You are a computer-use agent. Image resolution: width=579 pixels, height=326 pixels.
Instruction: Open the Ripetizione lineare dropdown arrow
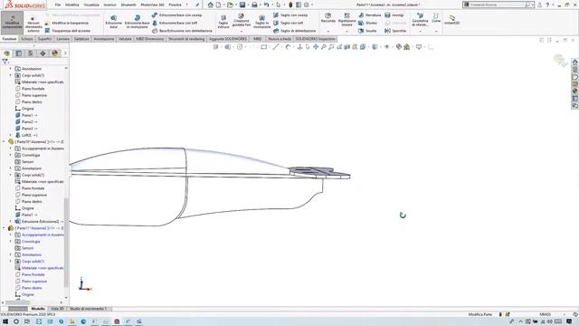pos(346,32)
